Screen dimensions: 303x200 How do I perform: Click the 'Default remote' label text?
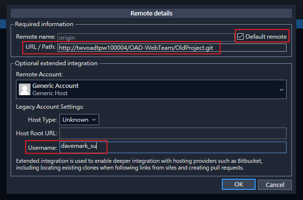[266, 37]
